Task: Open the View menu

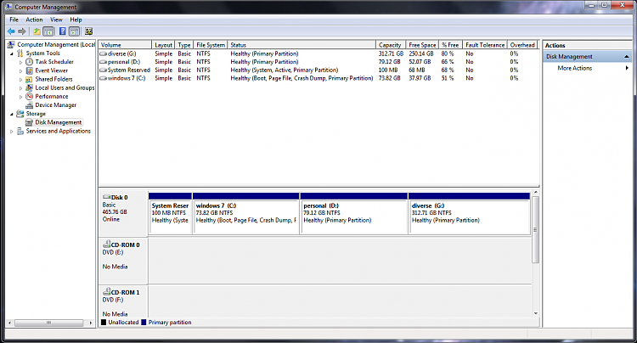Action: pos(56,20)
